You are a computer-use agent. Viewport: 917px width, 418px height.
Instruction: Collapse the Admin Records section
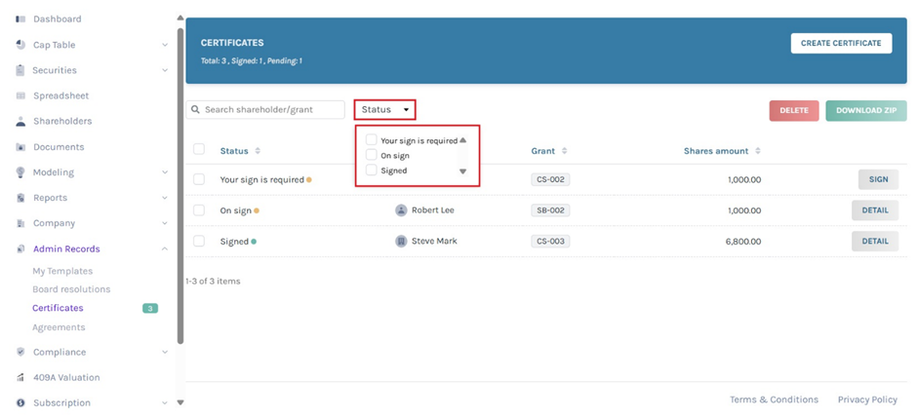164,249
